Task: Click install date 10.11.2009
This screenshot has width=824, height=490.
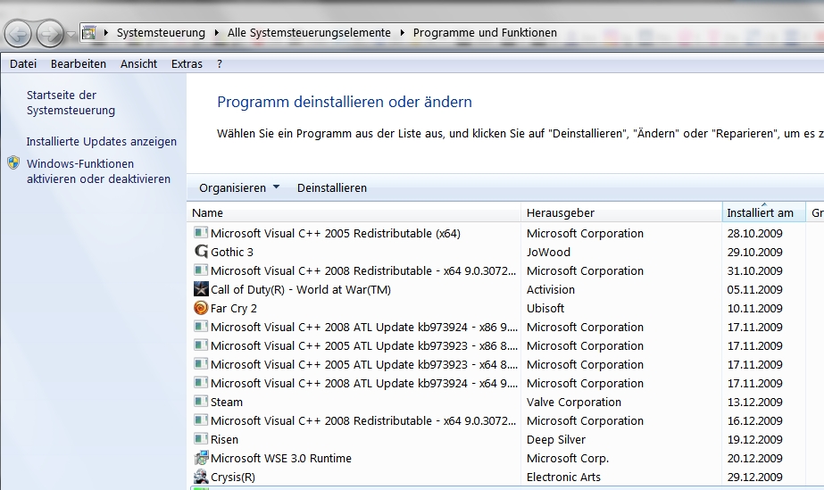Action: [x=754, y=308]
